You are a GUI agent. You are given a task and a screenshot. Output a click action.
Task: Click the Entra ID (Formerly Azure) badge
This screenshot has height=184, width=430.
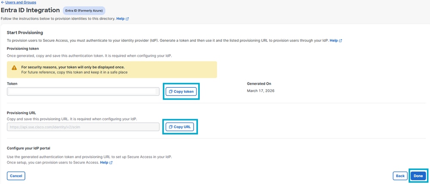click(84, 11)
